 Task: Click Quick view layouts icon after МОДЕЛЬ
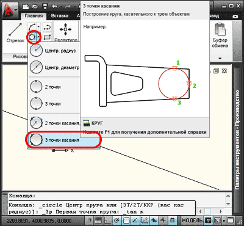(208, 221)
